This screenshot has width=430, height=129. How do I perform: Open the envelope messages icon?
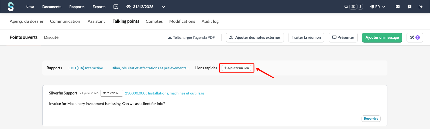398,7
